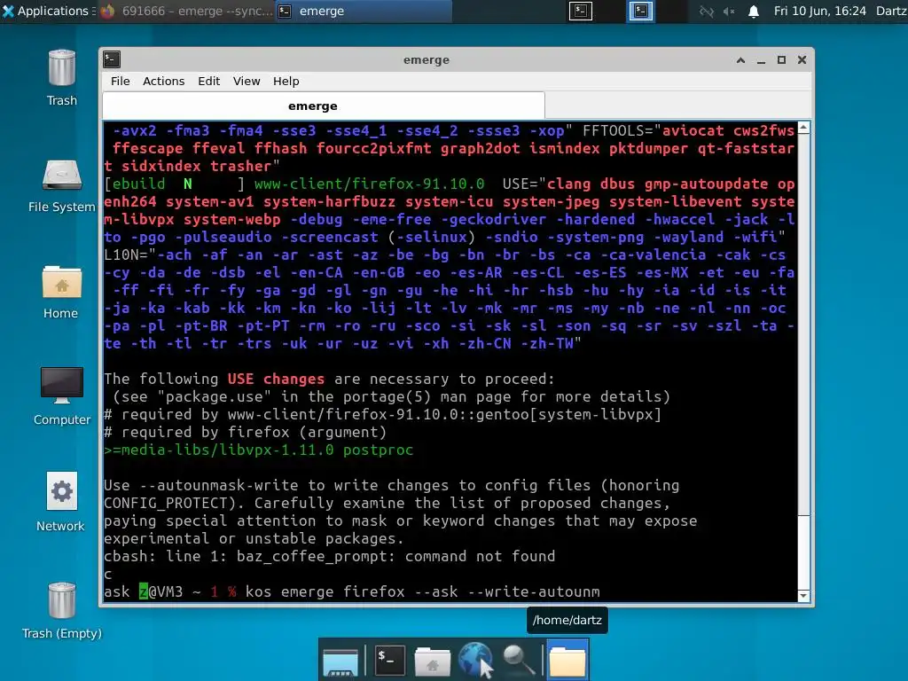This screenshot has height=681, width=908.
Task: Click the Dartz user menu in the panel
Action: coord(891,11)
